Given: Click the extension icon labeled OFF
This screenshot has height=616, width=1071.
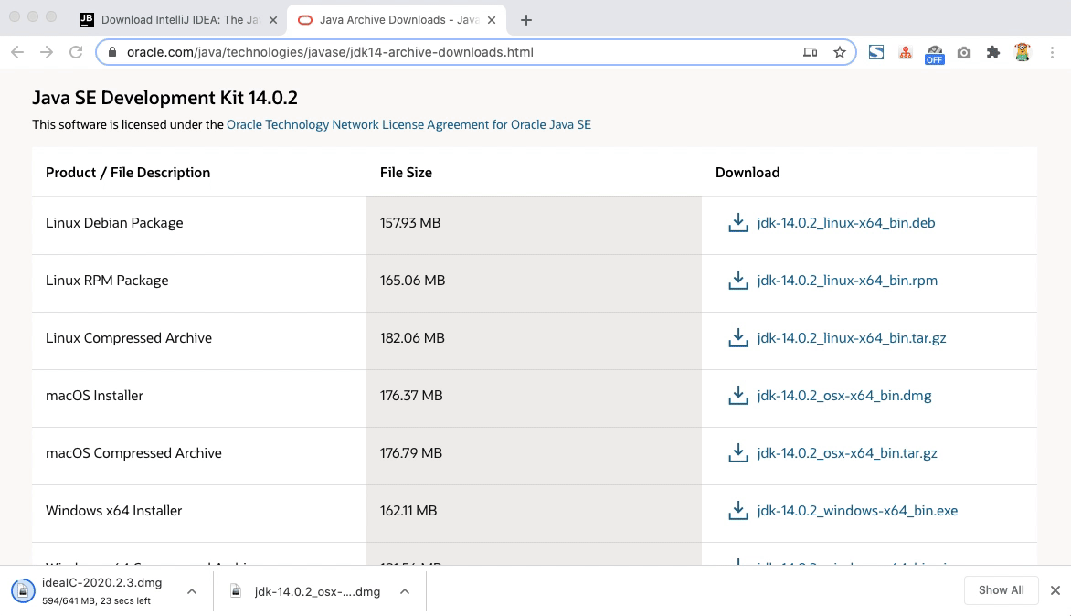Looking at the screenshot, I should pos(935,54).
